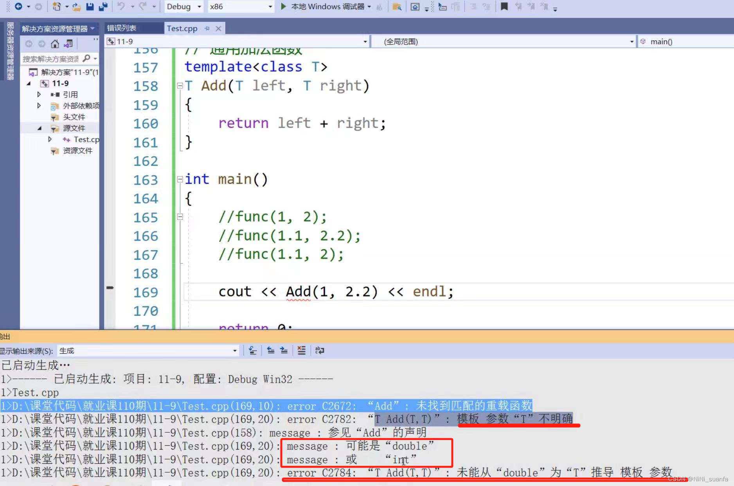Click the Navigate Backward arrow in the toolbar
The image size is (734, 486).
click(x=18, y=6)
